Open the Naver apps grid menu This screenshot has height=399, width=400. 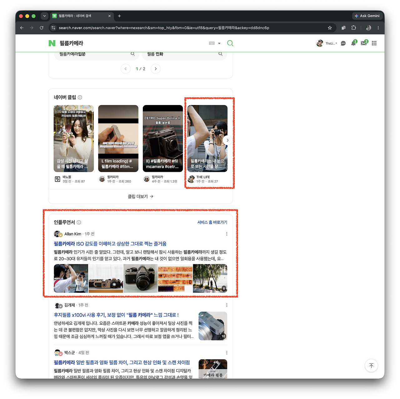pyautogui.click(x=374, y=43)
